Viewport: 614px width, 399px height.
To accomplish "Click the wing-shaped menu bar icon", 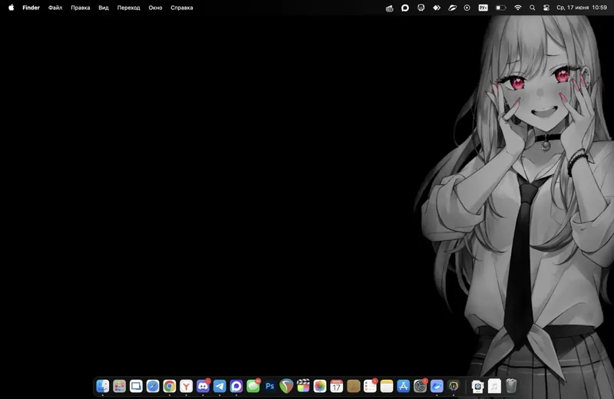I will click(452, 8).
